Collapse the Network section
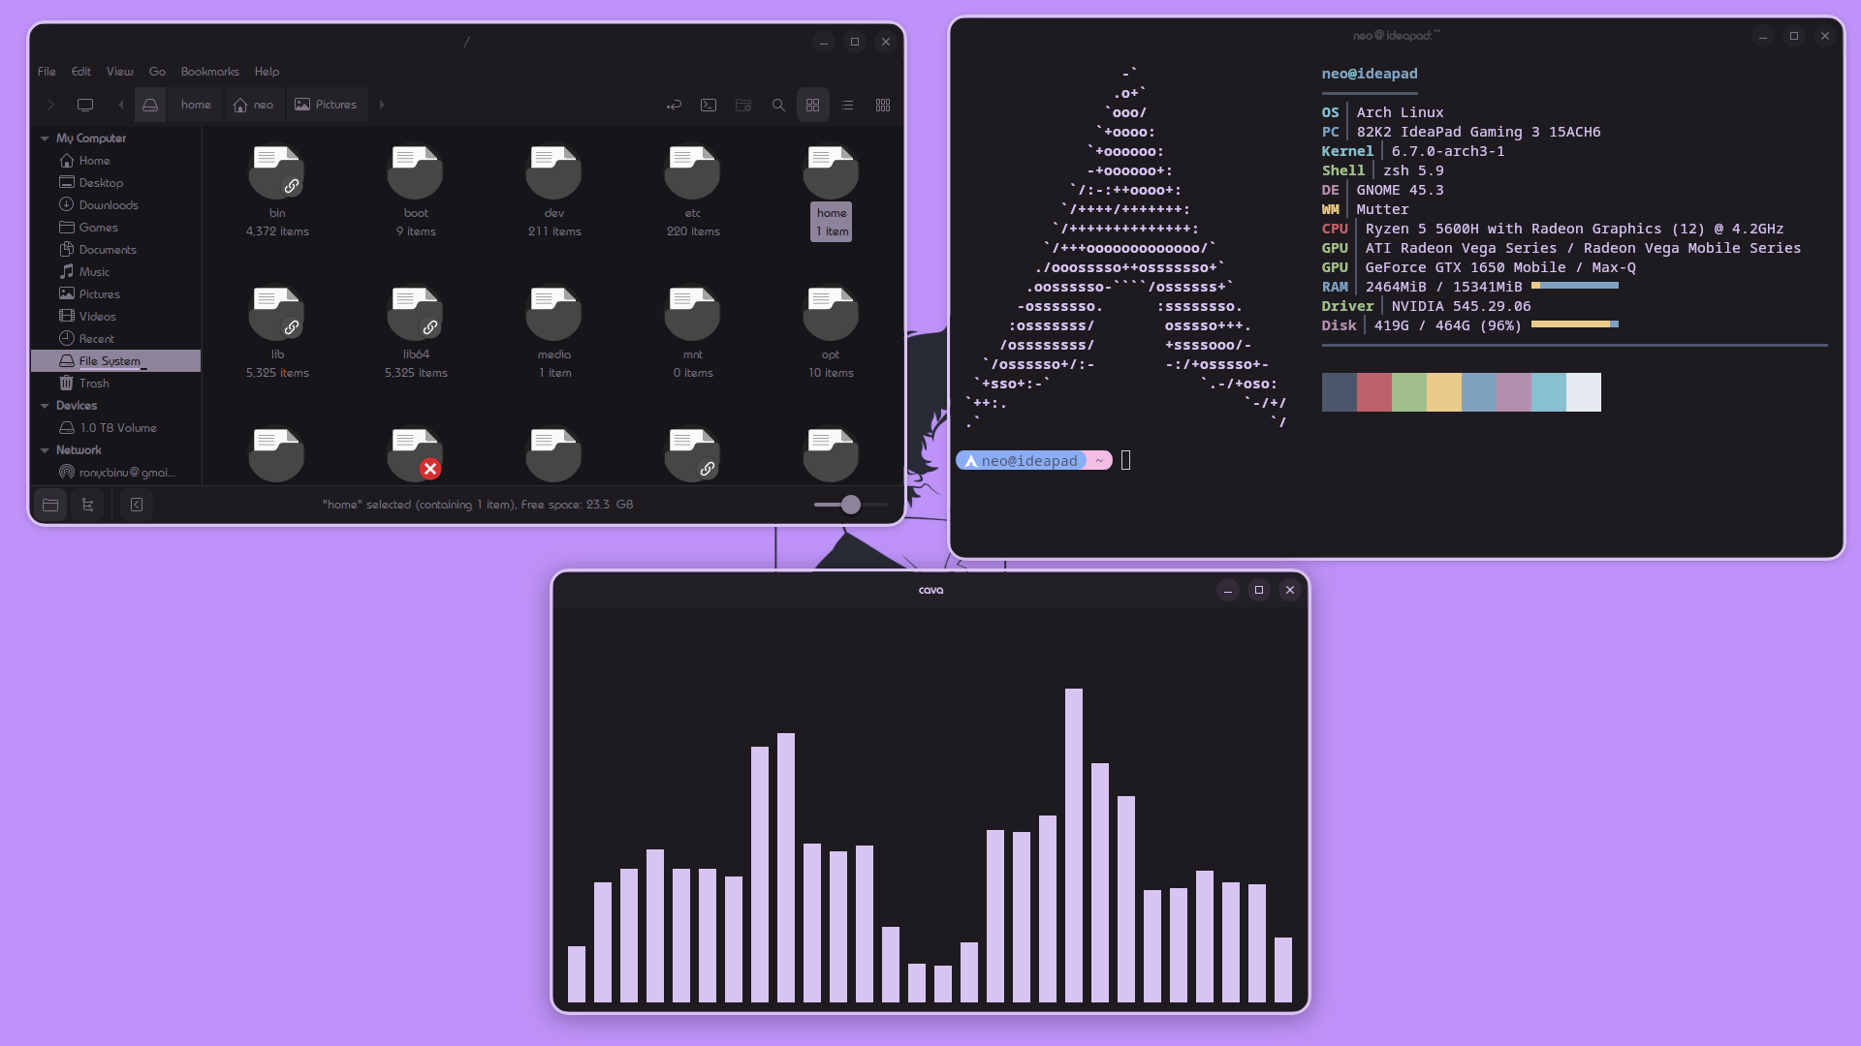Screen dimensions: 1861x1046 click(45, 450)
